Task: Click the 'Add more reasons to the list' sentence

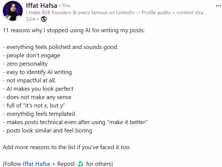Action: tap(67, 147)
